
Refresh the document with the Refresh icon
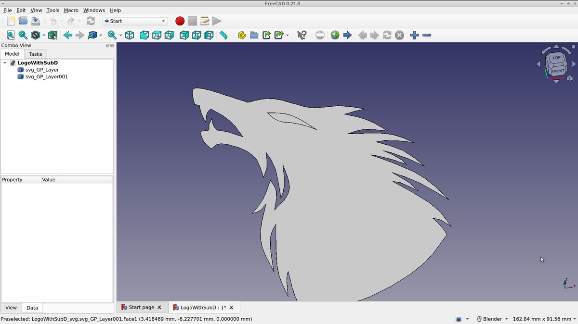[x=91, y=21]
